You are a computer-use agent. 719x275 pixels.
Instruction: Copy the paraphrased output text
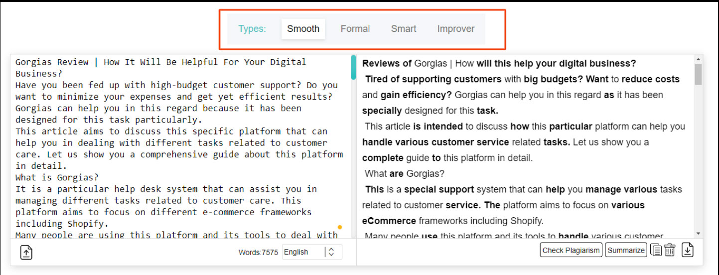pyautogui.click(x=656, y=250)
